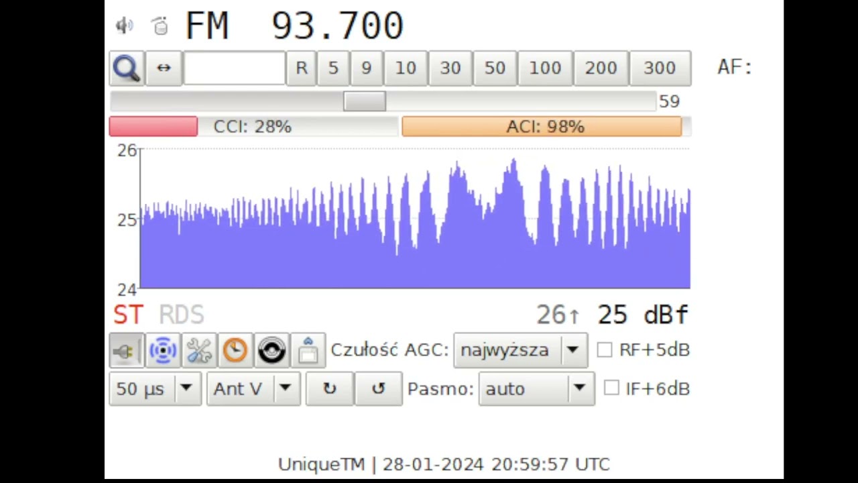
Task: Click the 300 step button
Action: click(x=660, y=68)
